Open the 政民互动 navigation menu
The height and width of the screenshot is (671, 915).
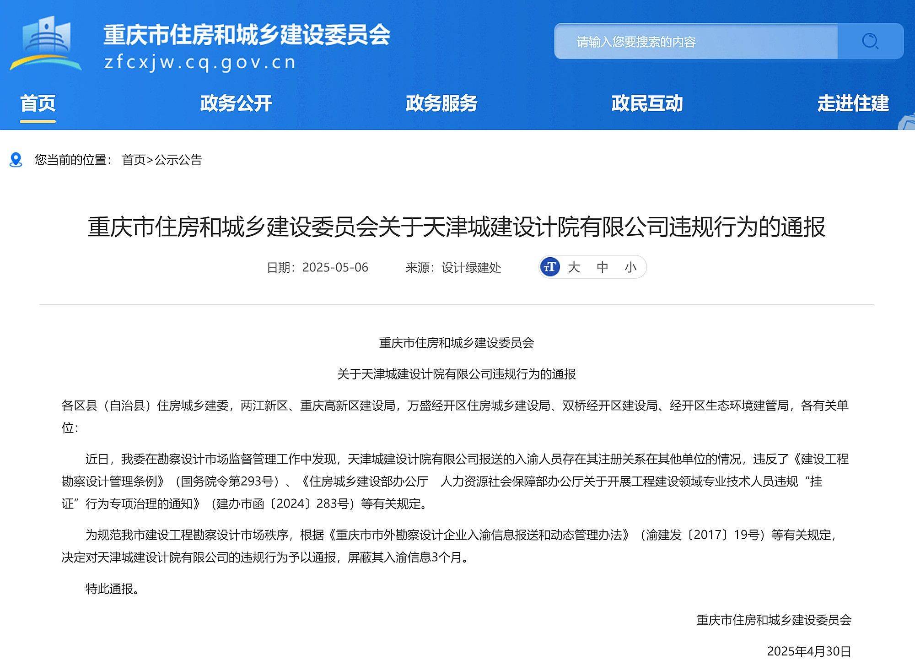[646, 104]
